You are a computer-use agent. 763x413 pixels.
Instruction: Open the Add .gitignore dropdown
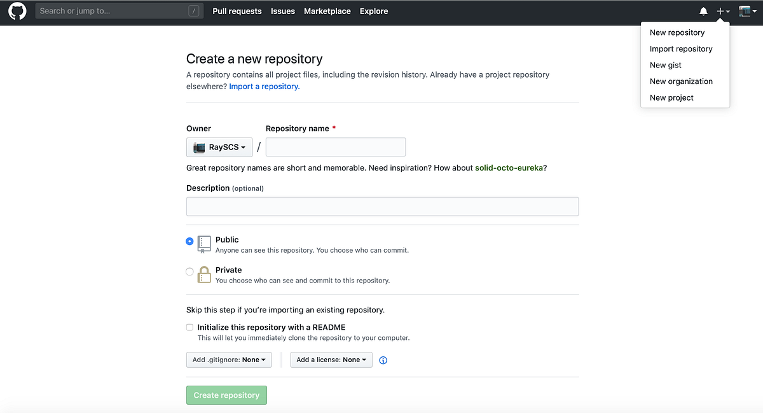[228, 360]
